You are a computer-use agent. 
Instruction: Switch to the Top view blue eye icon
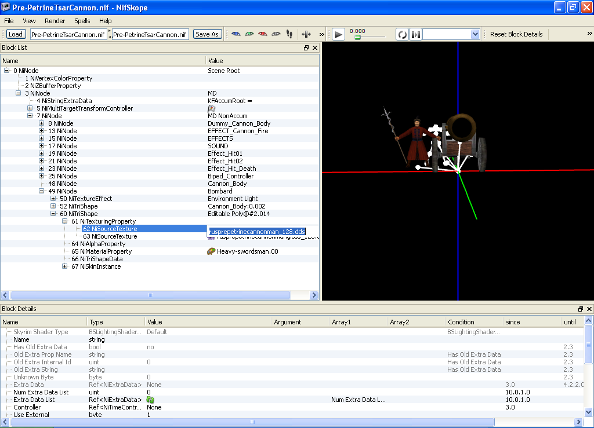[x=236, y=34]
